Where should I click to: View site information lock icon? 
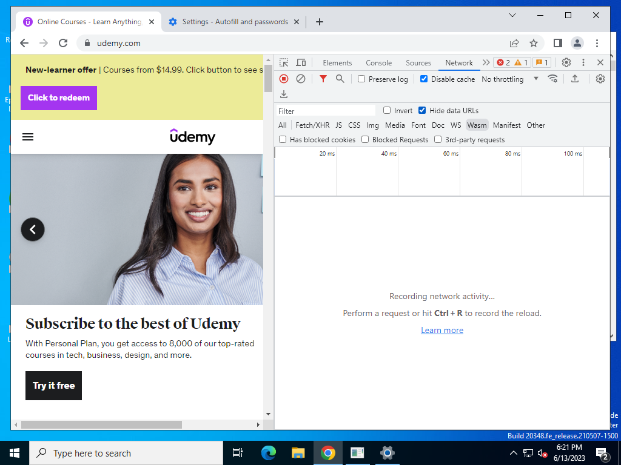coord(87,43)
